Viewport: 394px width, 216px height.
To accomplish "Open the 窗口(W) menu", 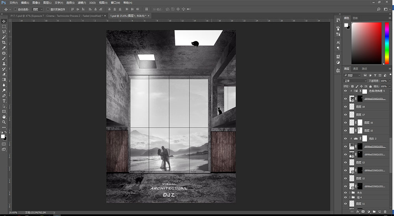I will (x=115, y=3).
